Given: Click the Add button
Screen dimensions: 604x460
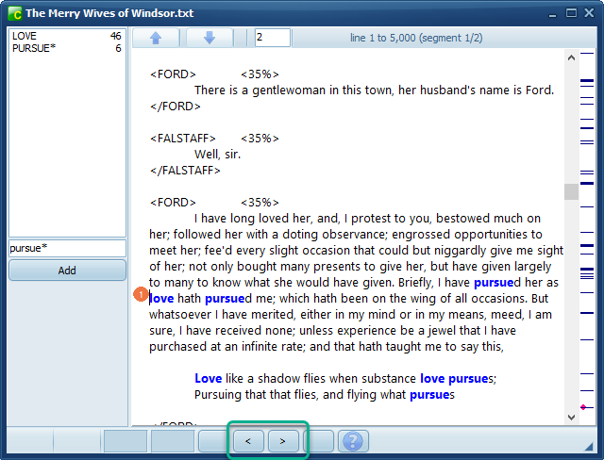Looking at the screenshot, I should tap(67, 271).
